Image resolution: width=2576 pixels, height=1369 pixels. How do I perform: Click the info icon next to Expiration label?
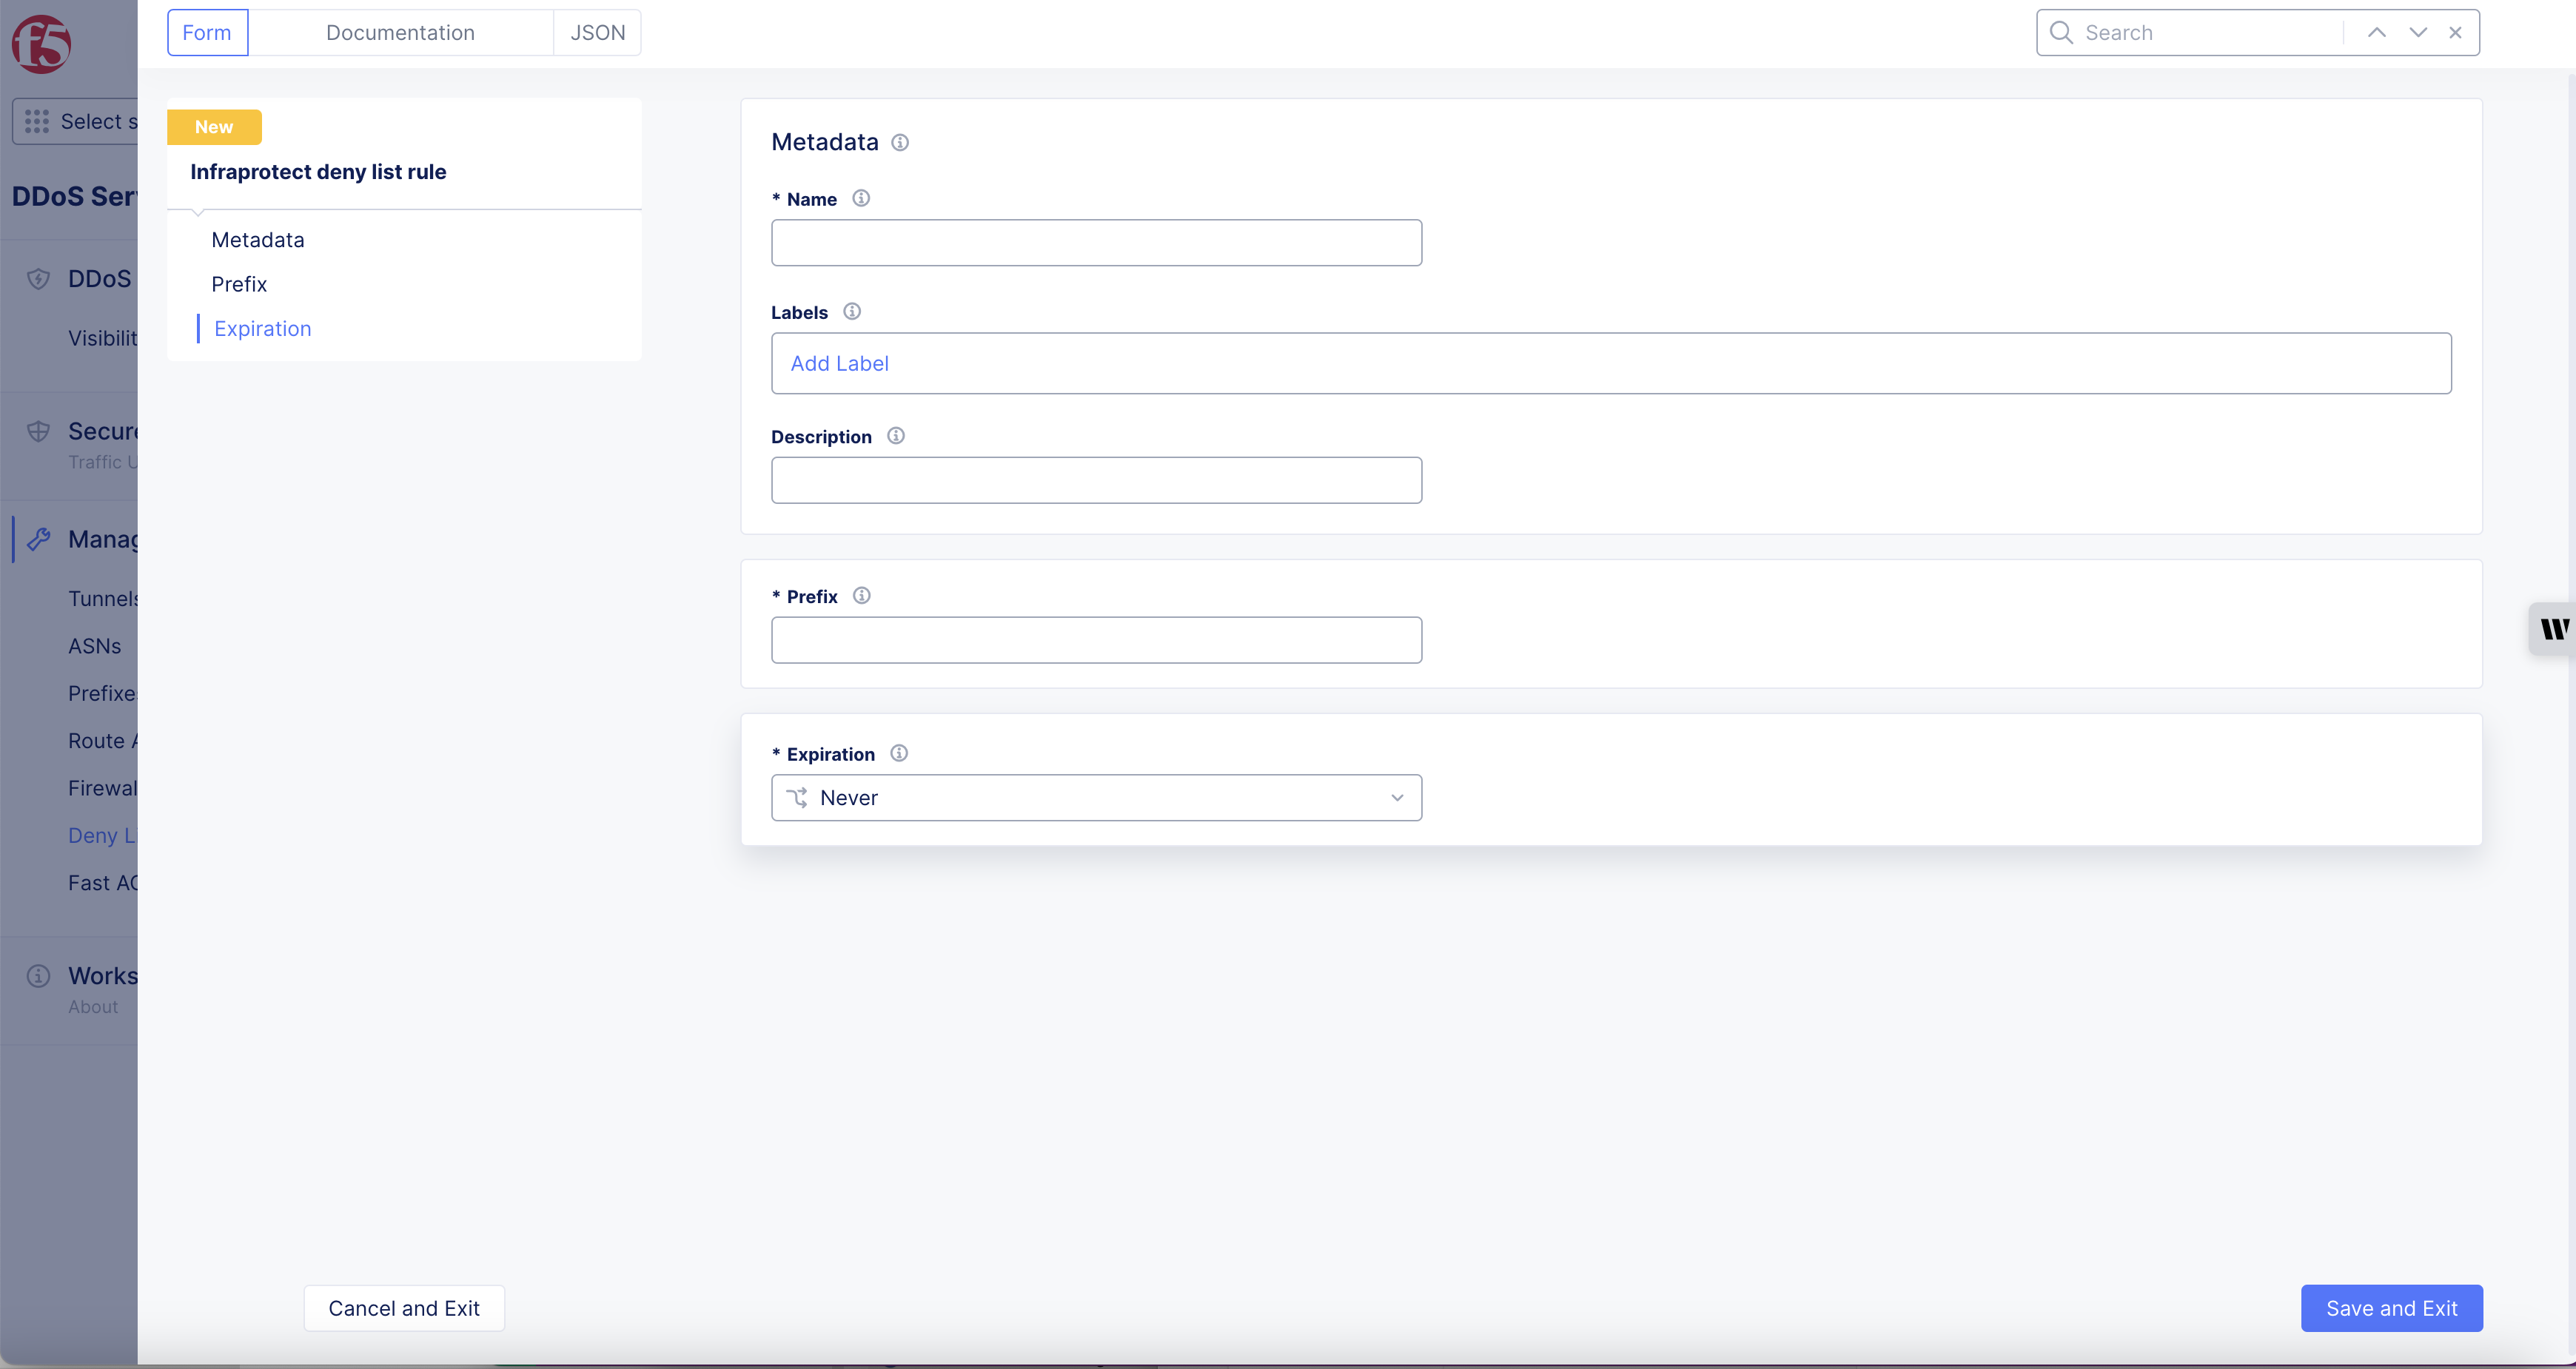coord(899,753)
